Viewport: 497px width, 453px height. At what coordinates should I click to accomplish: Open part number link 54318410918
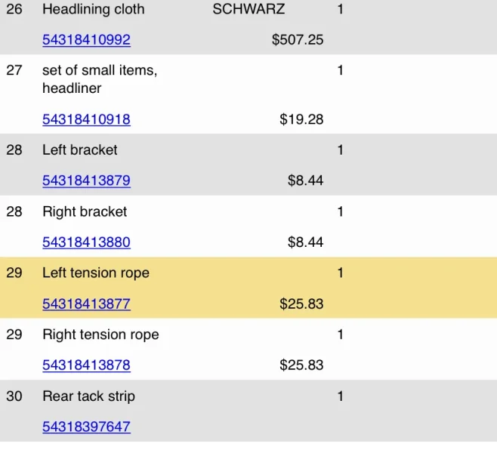(86, 119)
